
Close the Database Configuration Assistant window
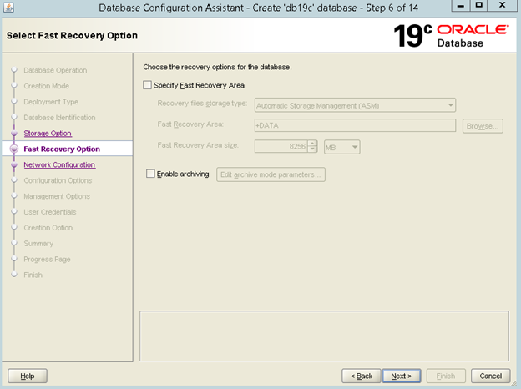coord(503,5)
